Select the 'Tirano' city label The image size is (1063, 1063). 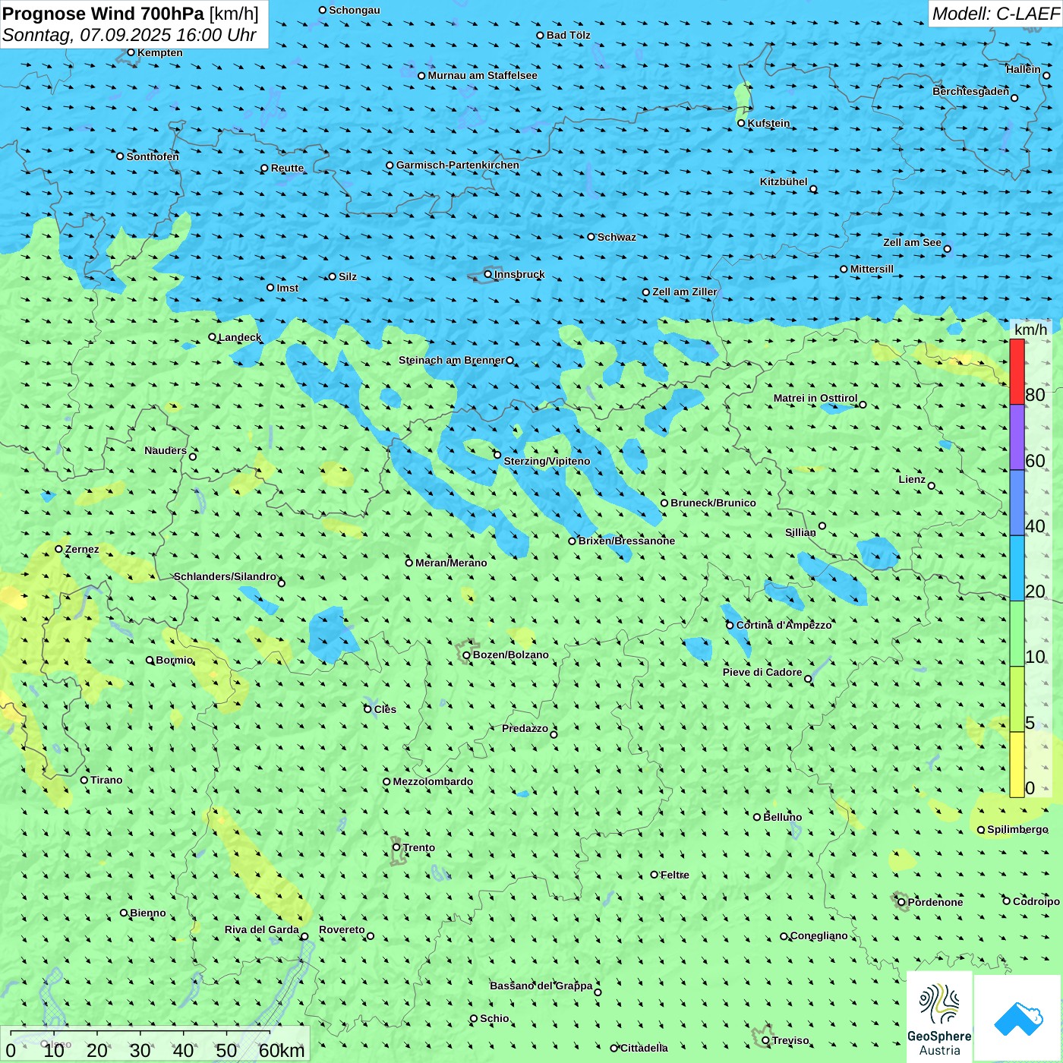[106, 780]
